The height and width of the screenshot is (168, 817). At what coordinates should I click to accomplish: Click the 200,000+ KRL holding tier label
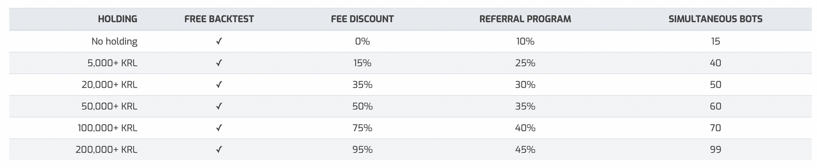click(106, 150)
